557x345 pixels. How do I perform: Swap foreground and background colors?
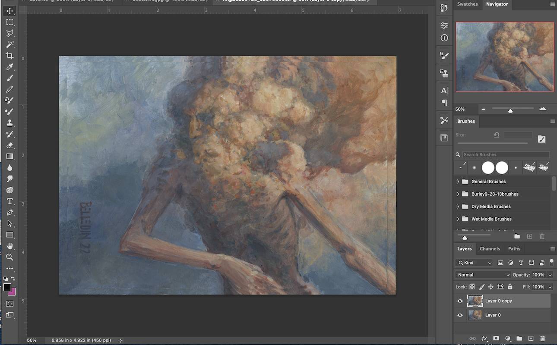coord(13,279)
